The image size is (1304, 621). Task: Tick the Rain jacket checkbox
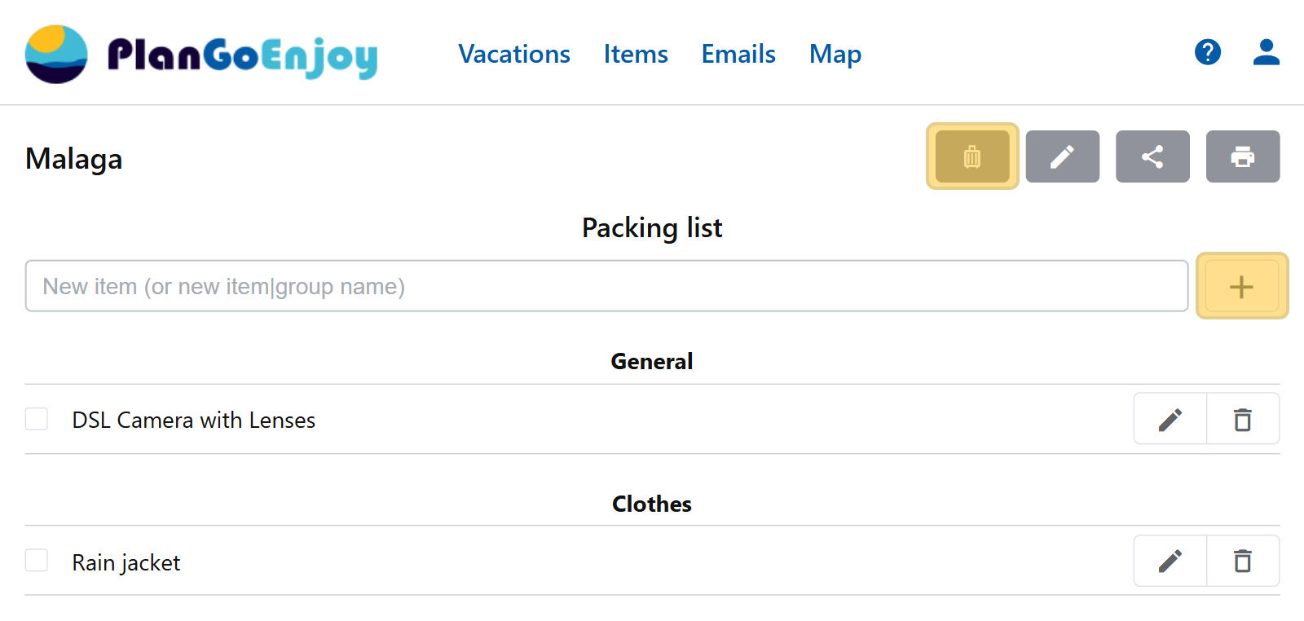coord(37,561)
